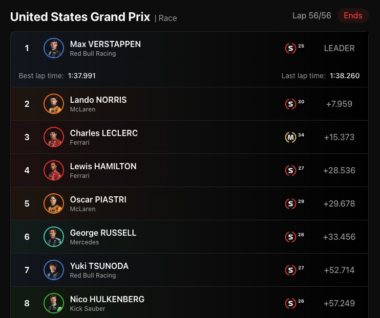This screenshot has width=380, height=318.
Task: Click Verstappen's soft tyre icon
Action: point(290,49)
